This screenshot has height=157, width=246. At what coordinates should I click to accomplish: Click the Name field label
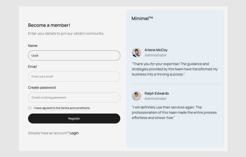pos(33,46)
